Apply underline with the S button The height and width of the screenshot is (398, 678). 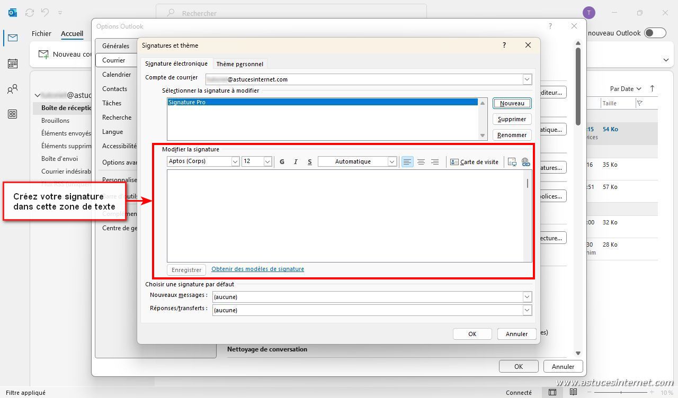(309, 162)
